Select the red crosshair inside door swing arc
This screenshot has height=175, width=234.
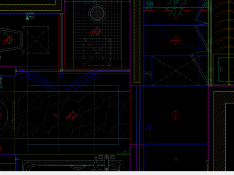[x=175, y=40]
